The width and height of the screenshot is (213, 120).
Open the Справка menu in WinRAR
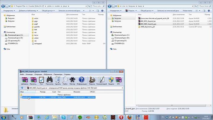tap(67, 74)
